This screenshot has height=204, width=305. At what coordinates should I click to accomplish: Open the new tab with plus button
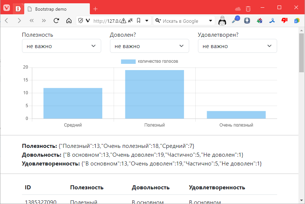click(x=95, y=9)
